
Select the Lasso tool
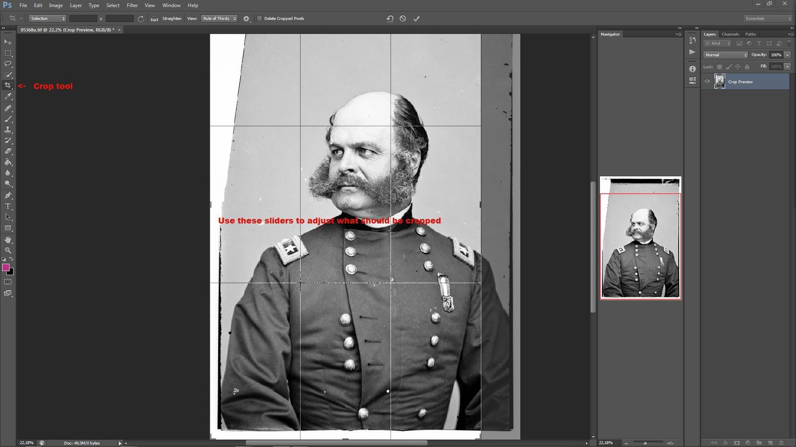(7, 64)
